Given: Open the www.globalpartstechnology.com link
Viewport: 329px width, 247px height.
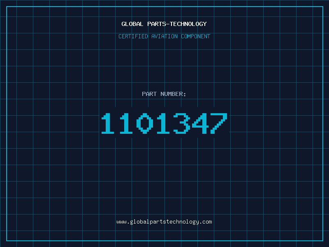Looking at the screenshot, I should tap(164, 222).
